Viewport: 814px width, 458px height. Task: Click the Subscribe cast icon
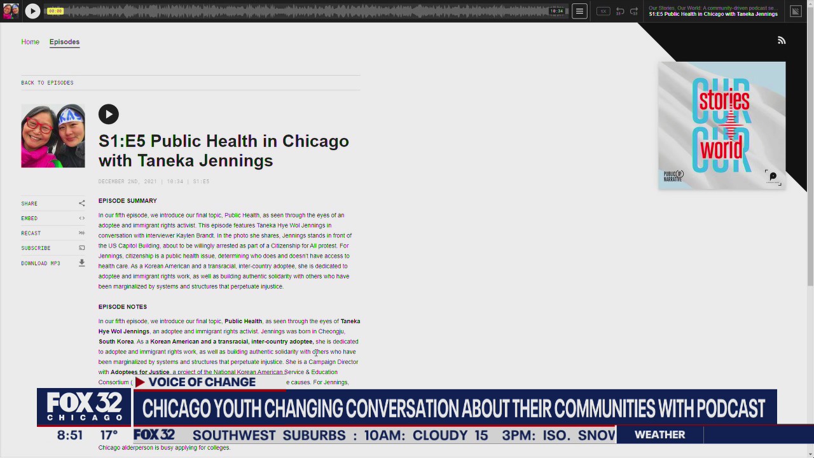coord(81,247)
